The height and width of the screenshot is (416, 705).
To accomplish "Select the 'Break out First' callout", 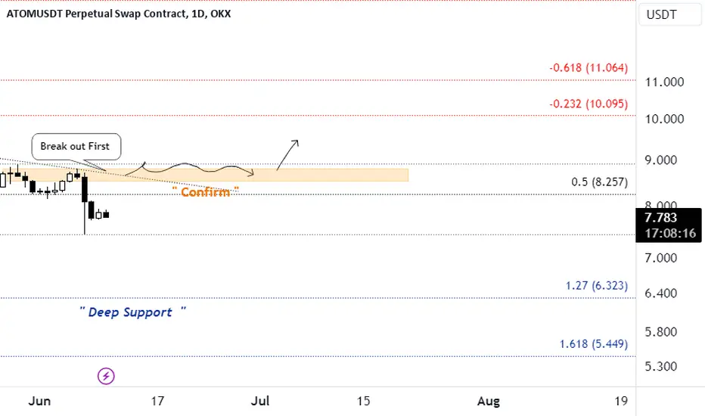I will (76, 147).
